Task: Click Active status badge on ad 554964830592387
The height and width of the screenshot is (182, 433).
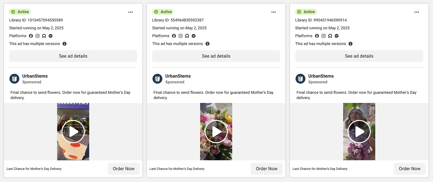Action: coord(163,12)
